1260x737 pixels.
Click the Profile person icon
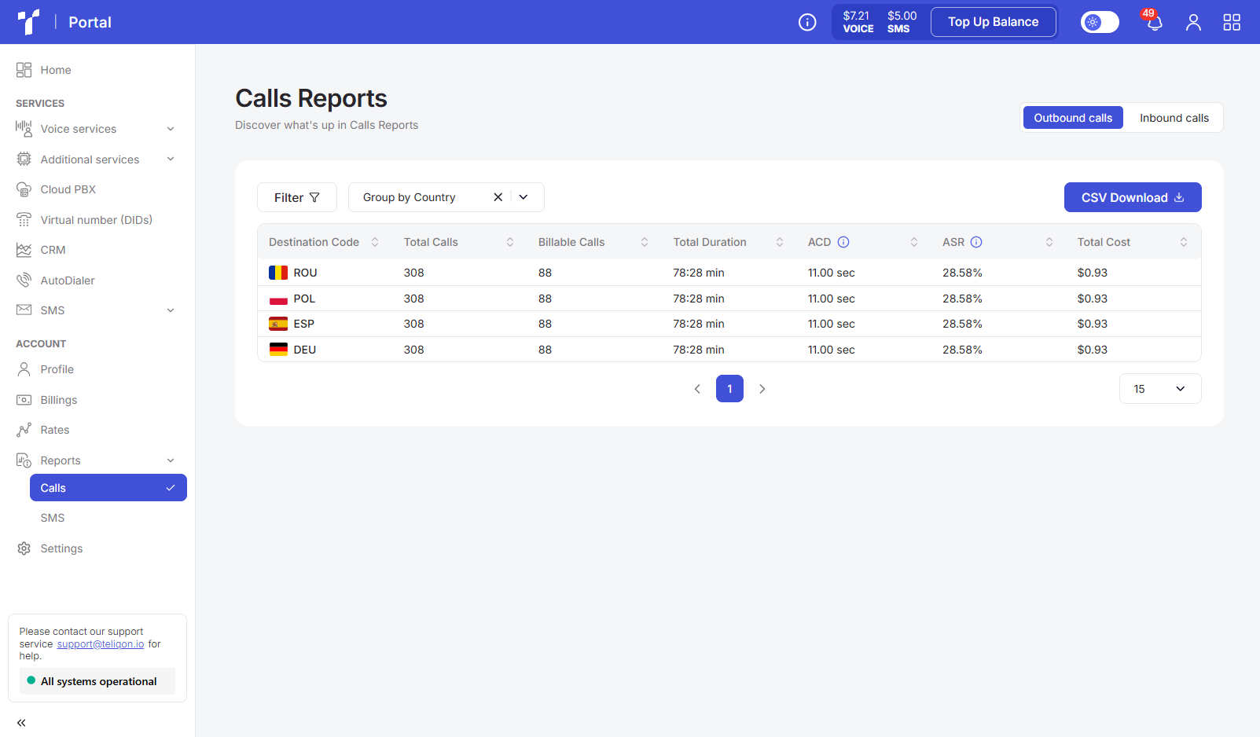pyautogui.click(x=24, y=369)
